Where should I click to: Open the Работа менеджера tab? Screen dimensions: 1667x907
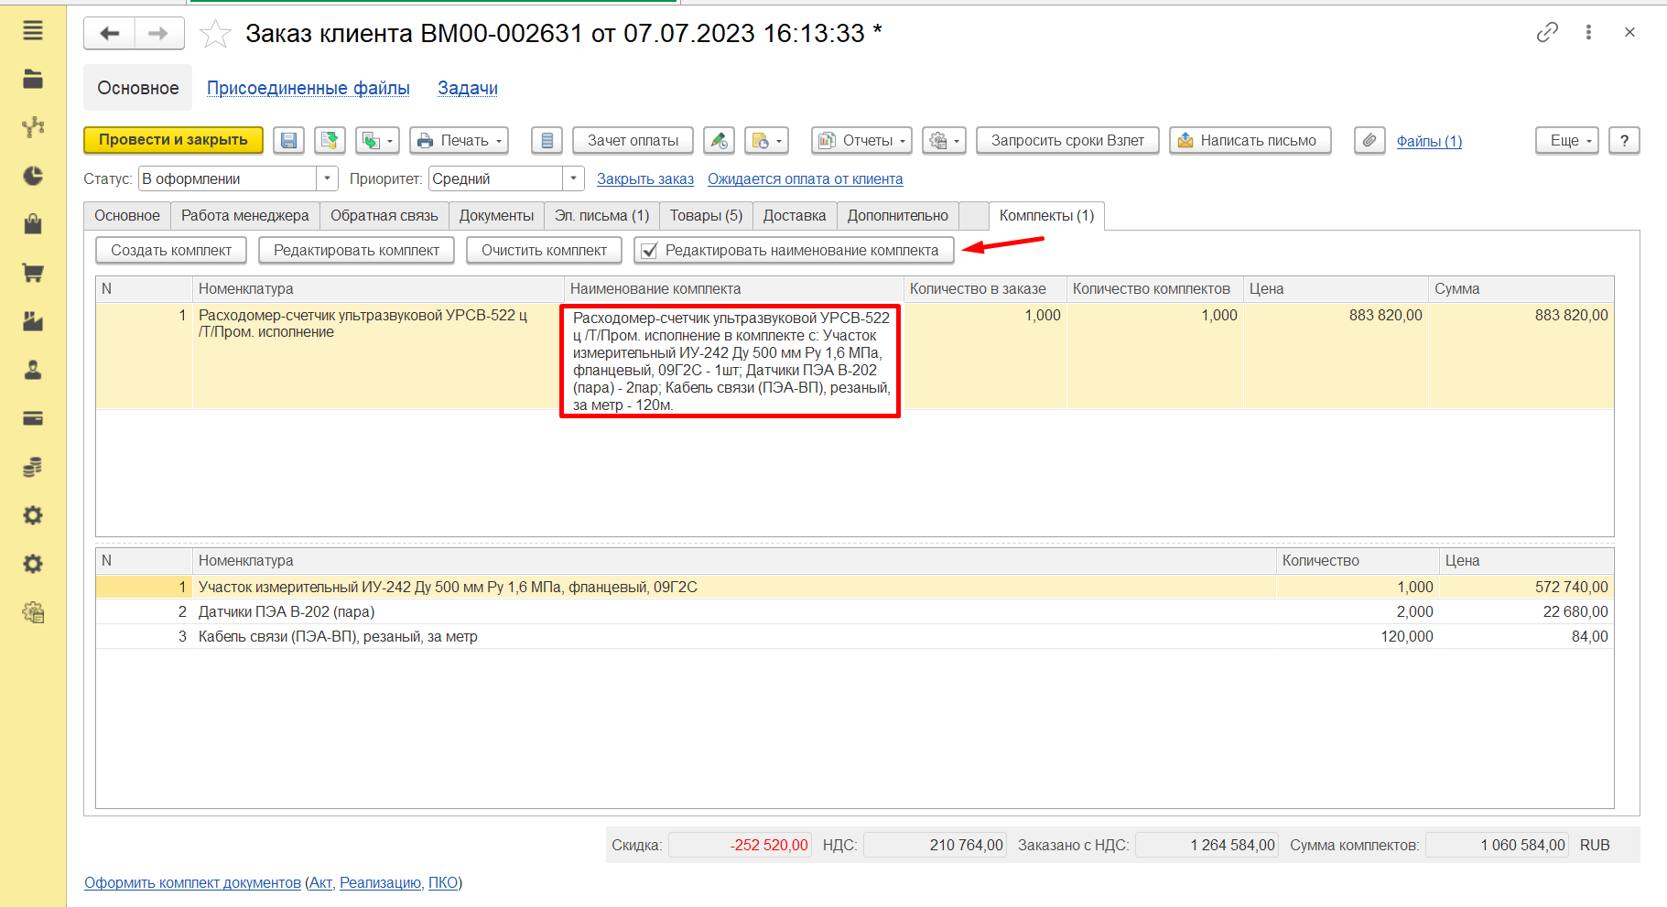click(245, 215)
